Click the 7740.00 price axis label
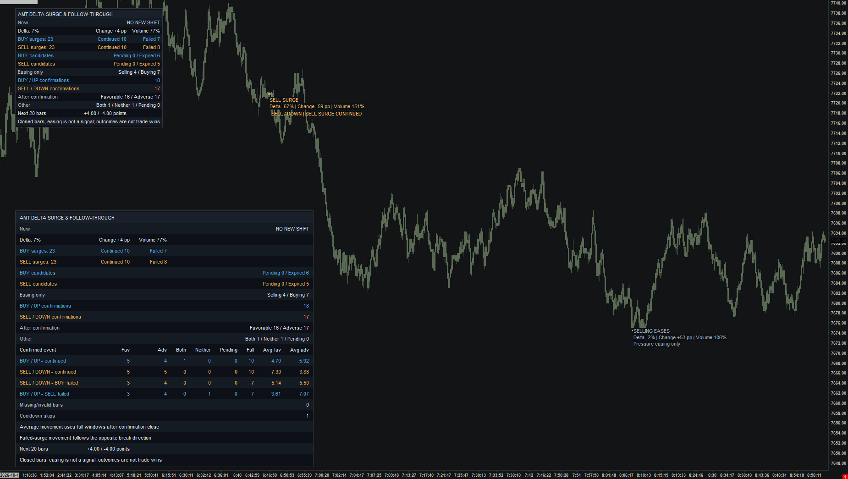The width and height of the screenshot is (848, 479). (838, 3)
